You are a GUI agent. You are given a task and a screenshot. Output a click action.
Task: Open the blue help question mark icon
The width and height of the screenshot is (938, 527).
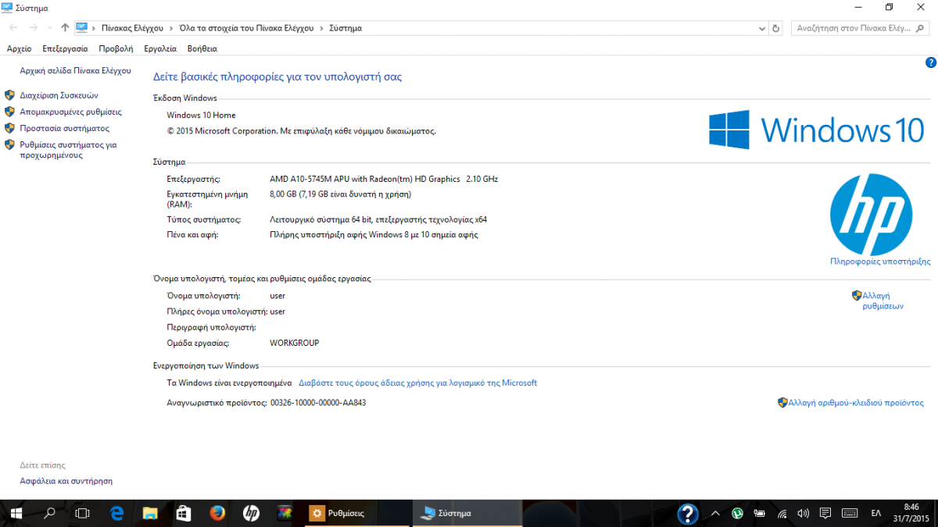coord(930,62)
